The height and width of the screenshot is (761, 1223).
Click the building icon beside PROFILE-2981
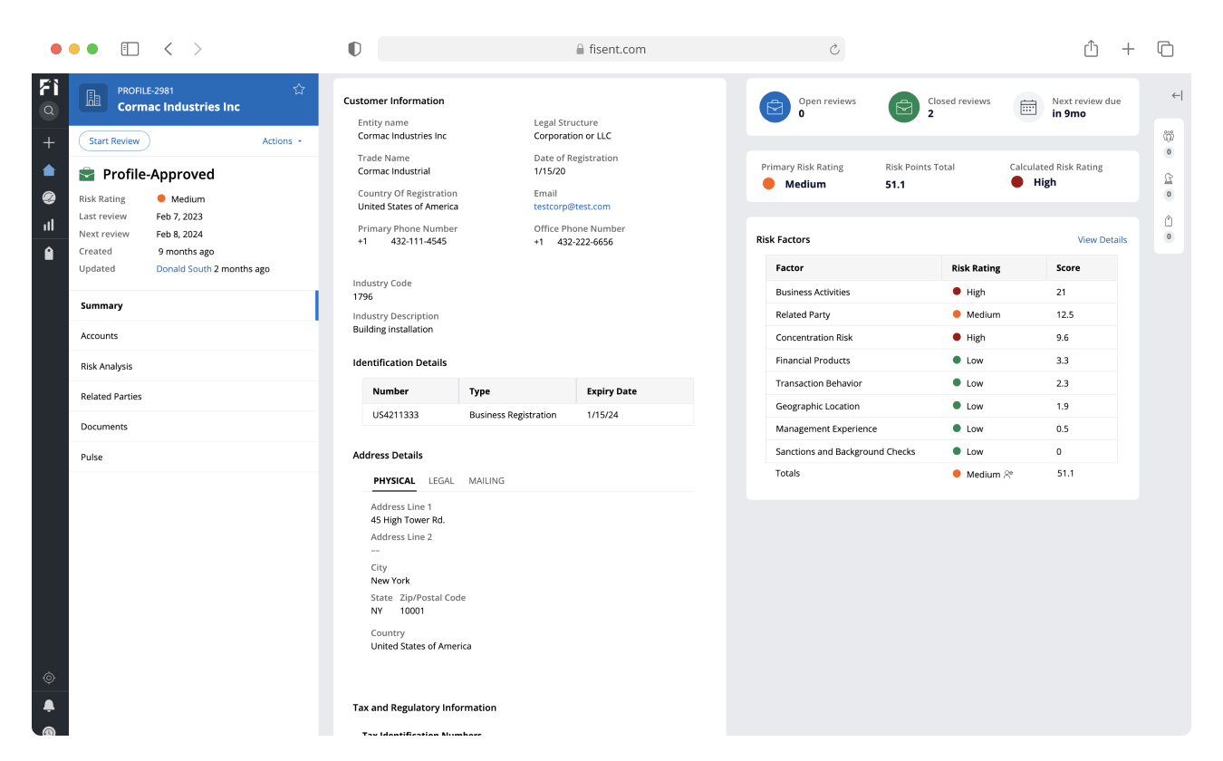(x=93, y=98)
